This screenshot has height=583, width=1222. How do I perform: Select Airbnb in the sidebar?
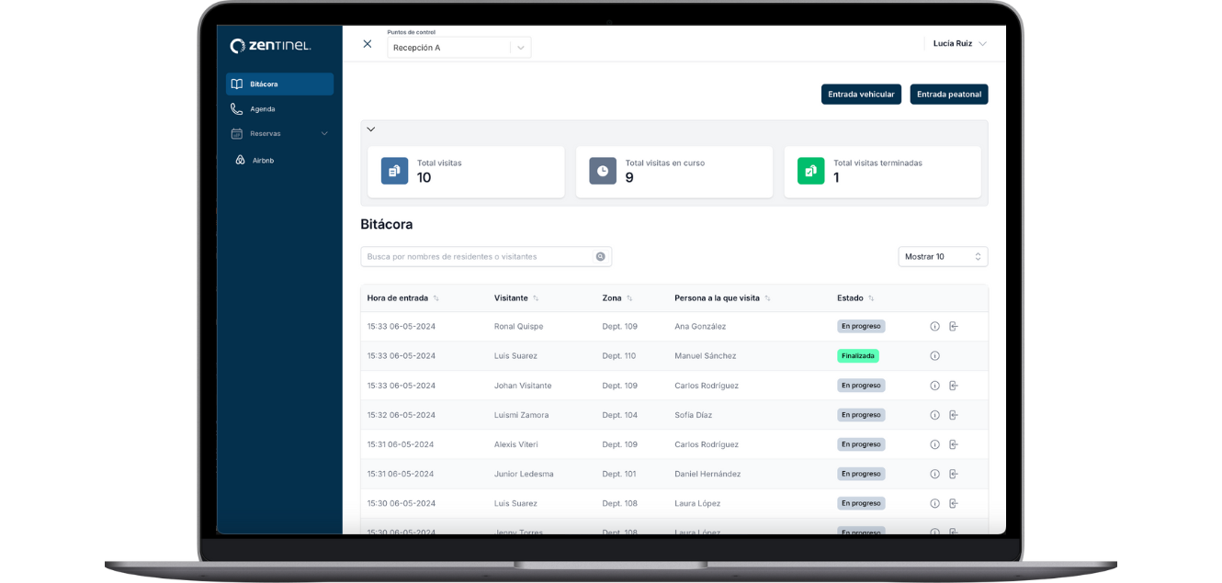263,161
